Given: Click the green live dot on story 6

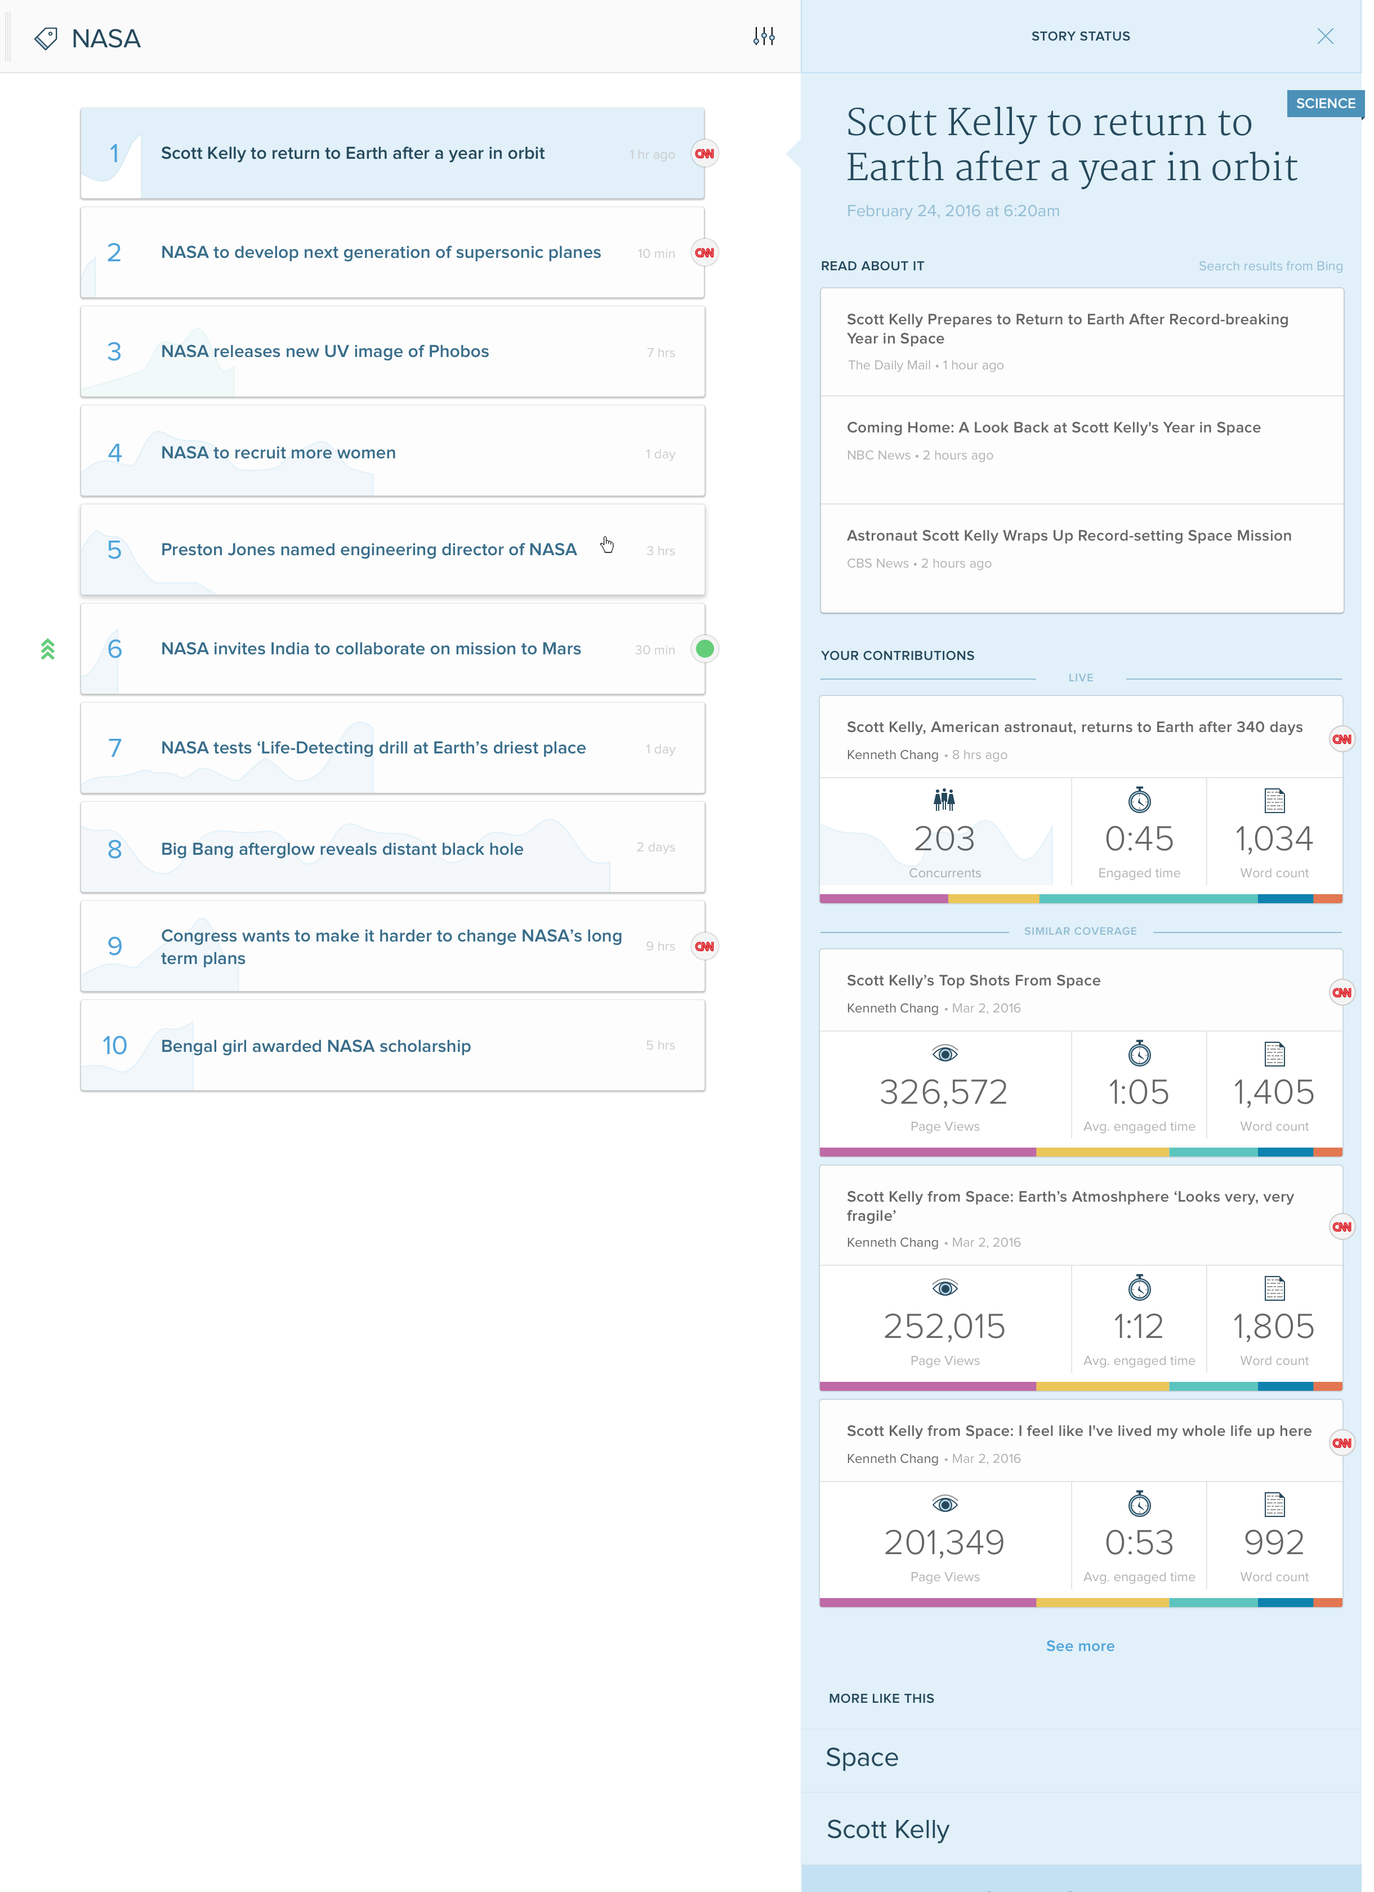Looking at the screenshot, I should tap(705, 649).
